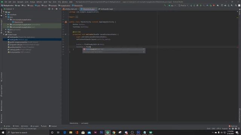This screenshot has height=135, width=241.
Task: Open the Pixel device selector dropdown
Action: (x=183, y=6)
